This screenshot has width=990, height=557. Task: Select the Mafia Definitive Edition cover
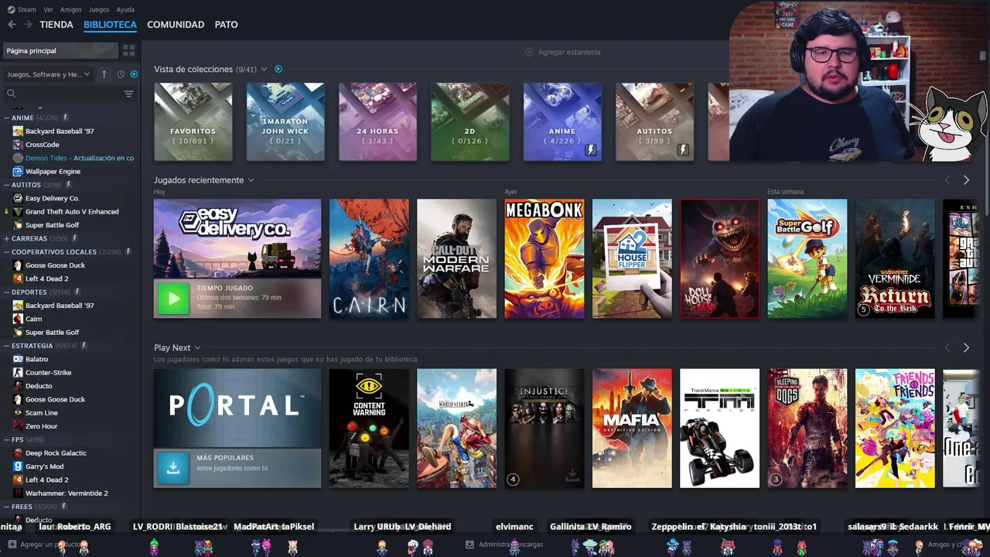(632, 428)
